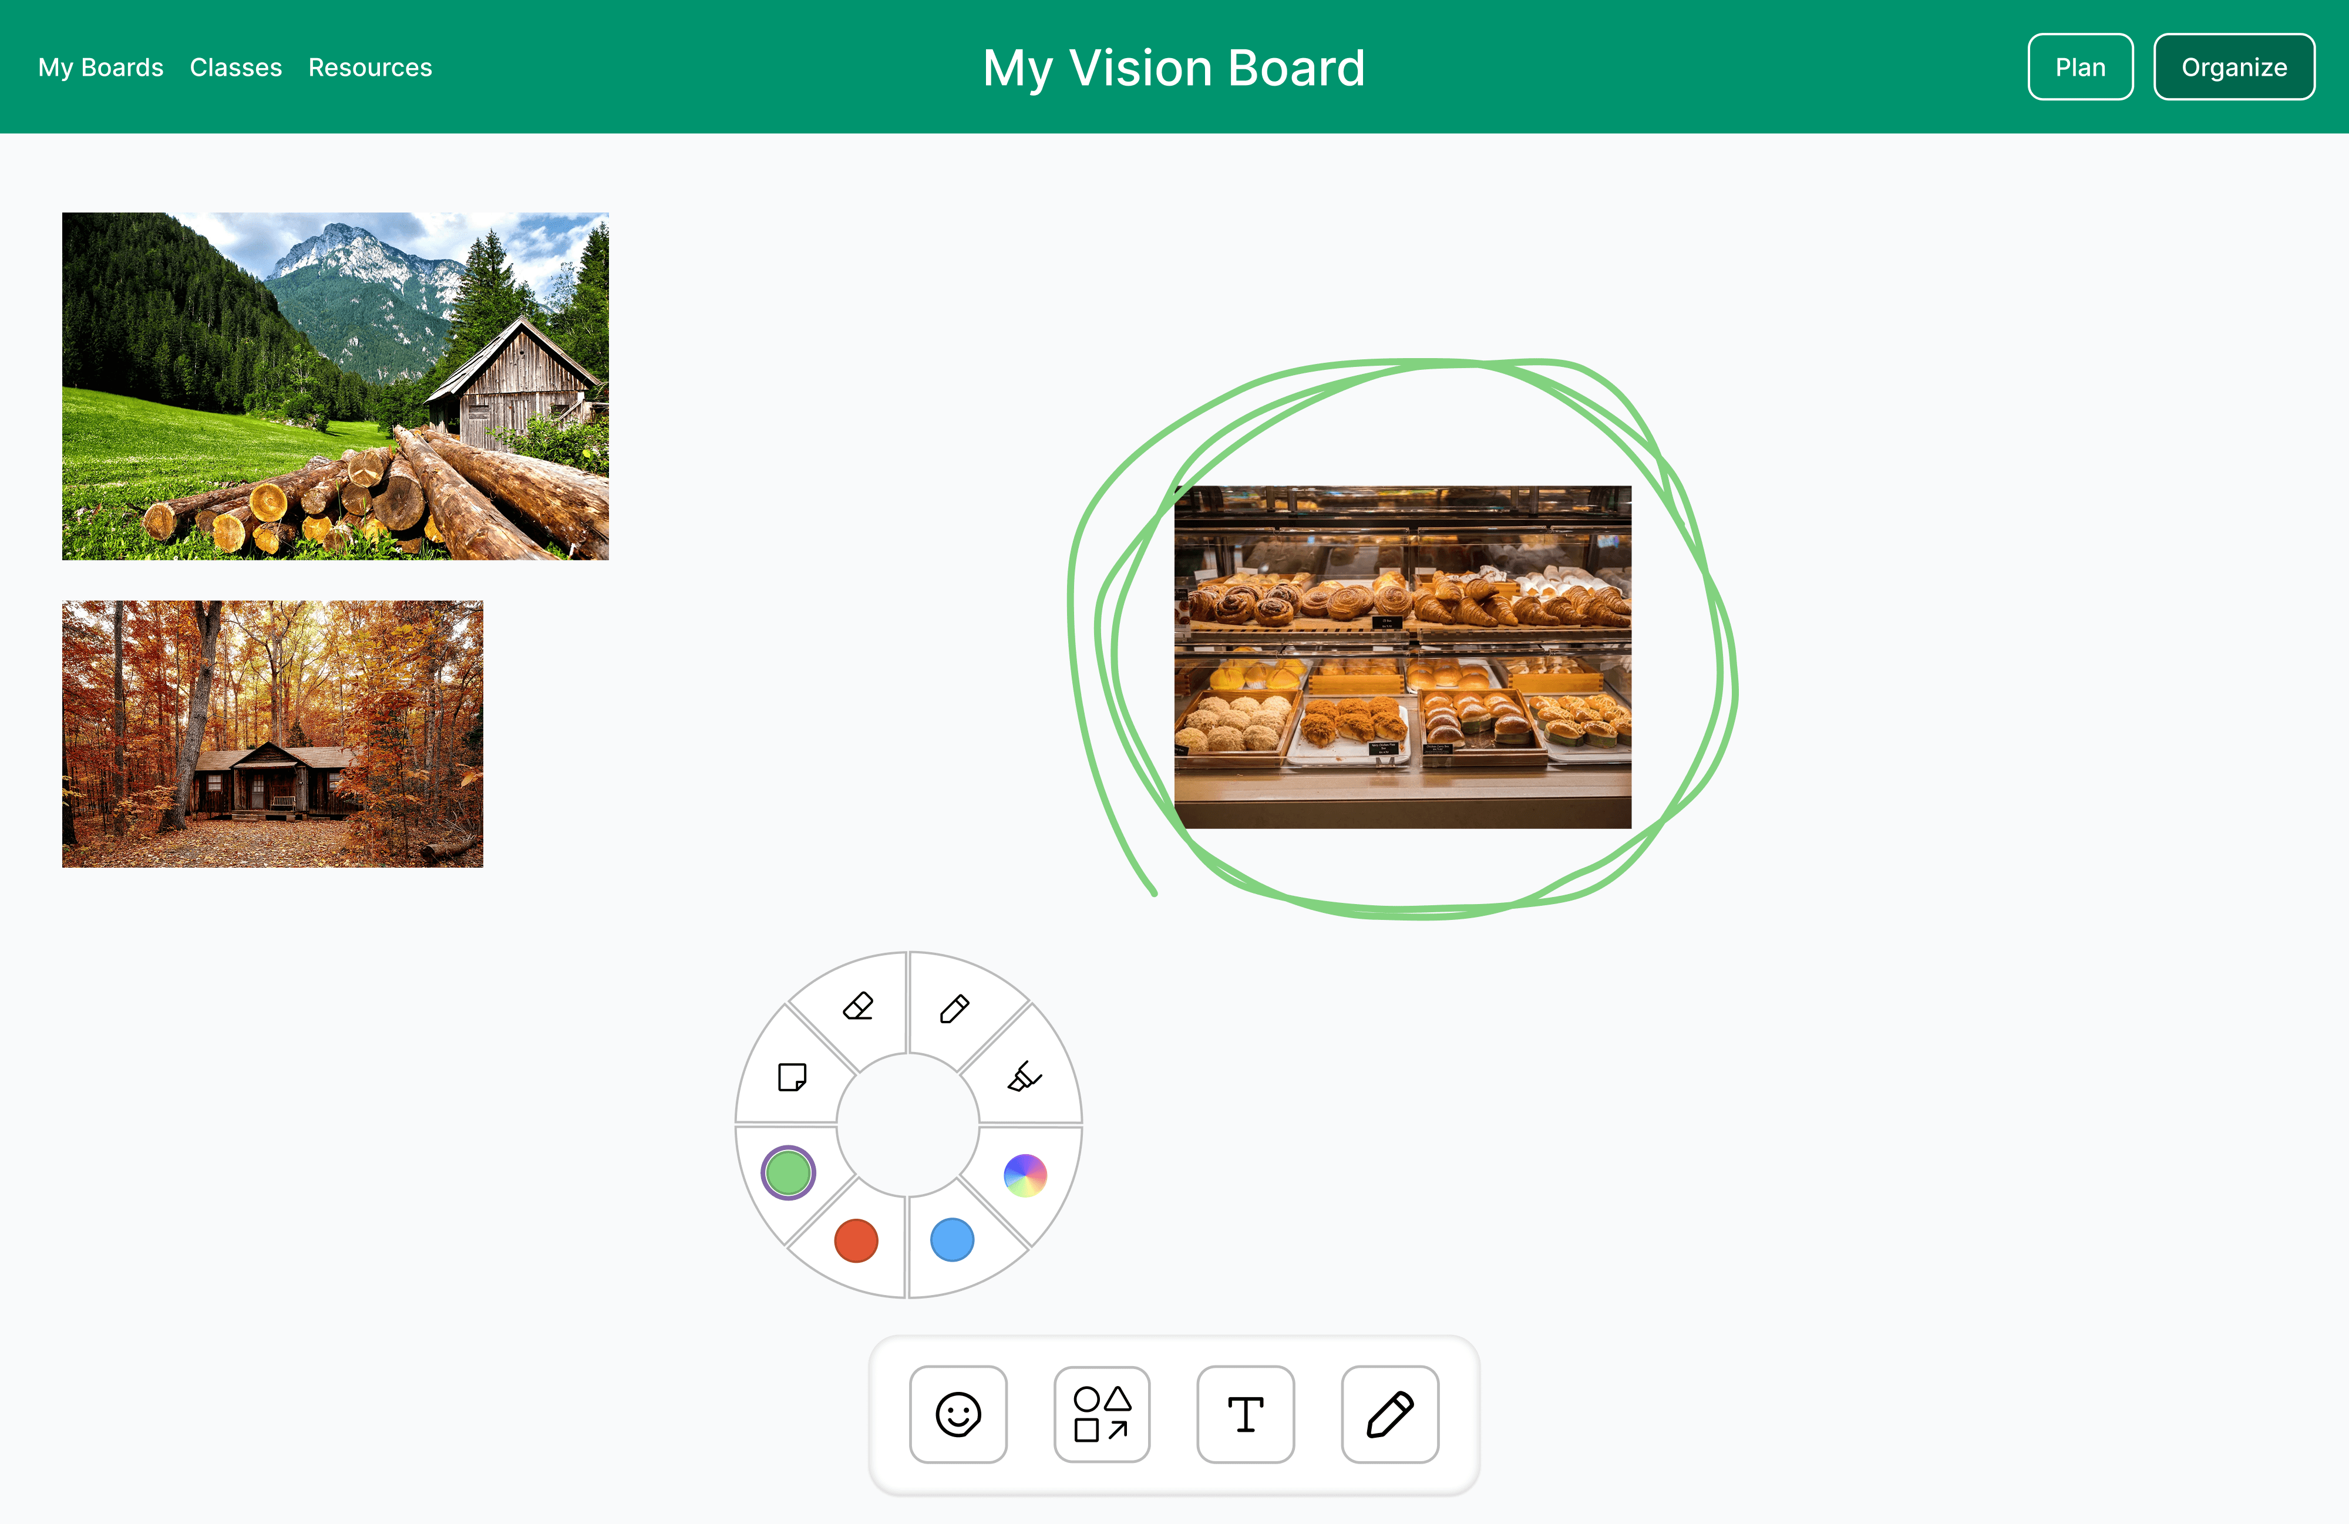The image size is (2349, 1524).
Task: Choose the sticky note tool
Action: (x=792, y=1076)
